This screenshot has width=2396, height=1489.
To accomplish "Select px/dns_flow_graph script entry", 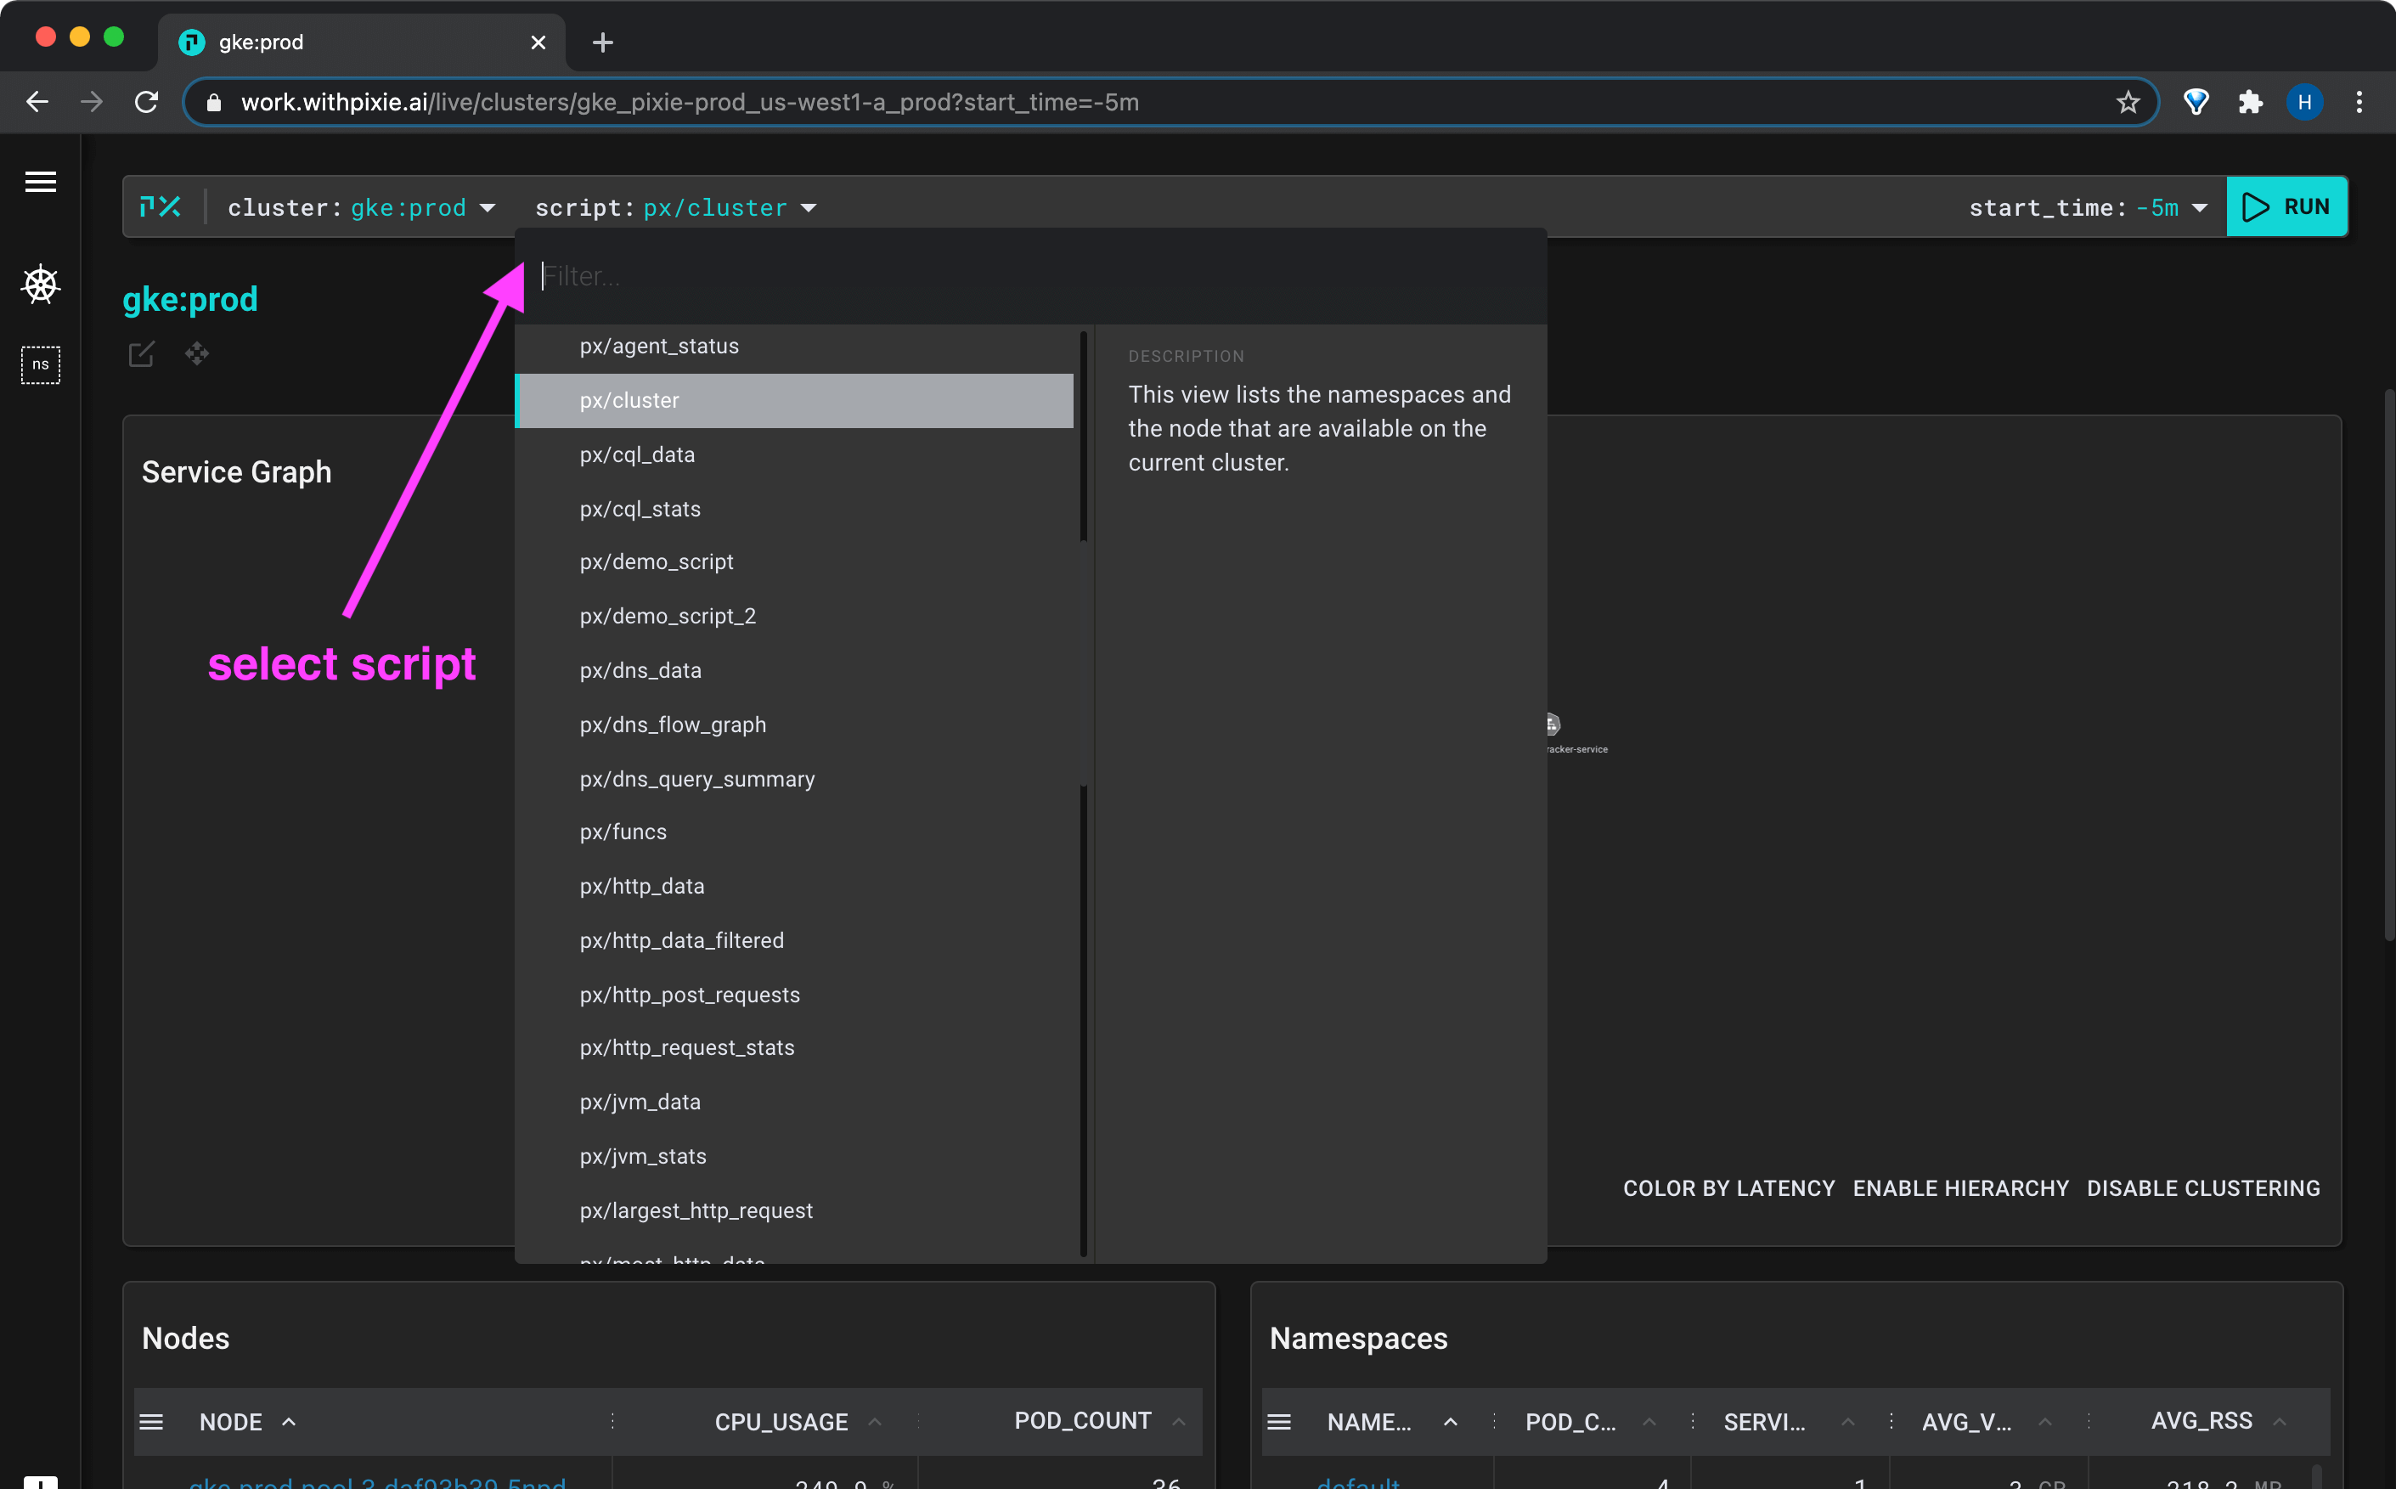I will 673,725.
